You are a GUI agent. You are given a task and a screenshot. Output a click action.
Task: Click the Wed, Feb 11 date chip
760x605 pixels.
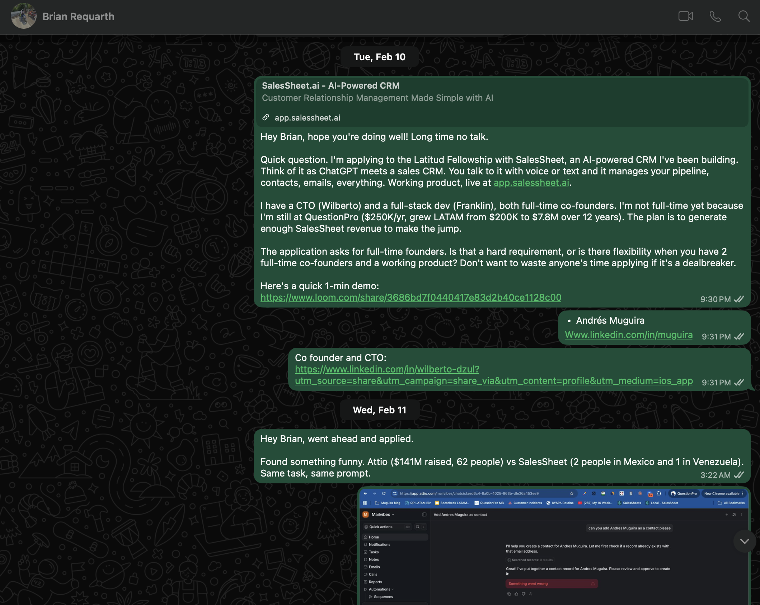tap(380, 410)
